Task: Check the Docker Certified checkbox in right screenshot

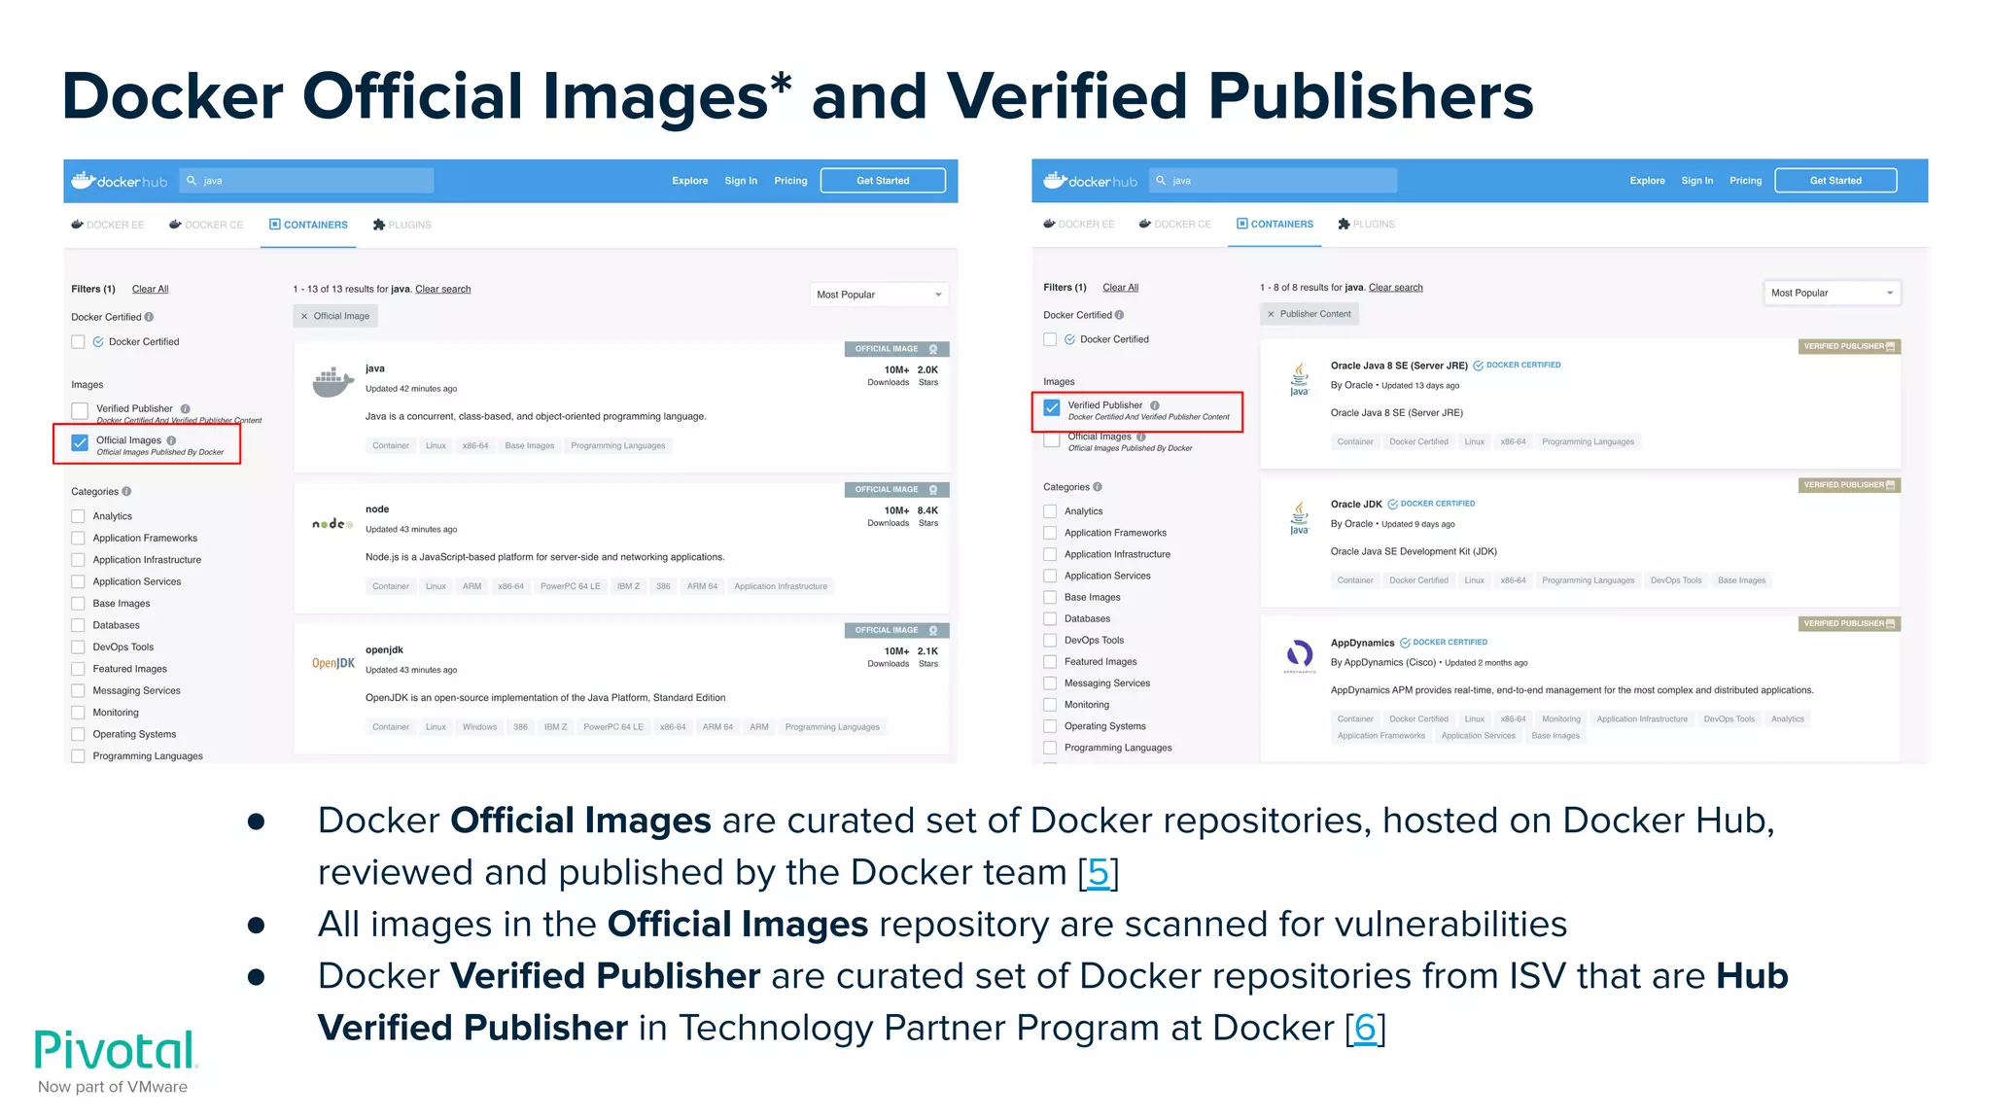Action: click(x=1050, y=340)
